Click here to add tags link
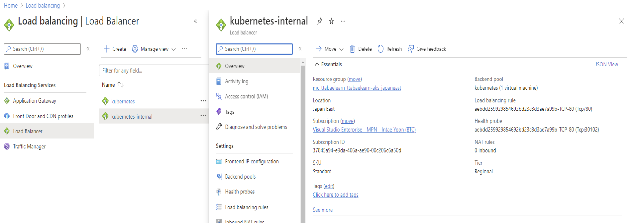 point(336,195)
